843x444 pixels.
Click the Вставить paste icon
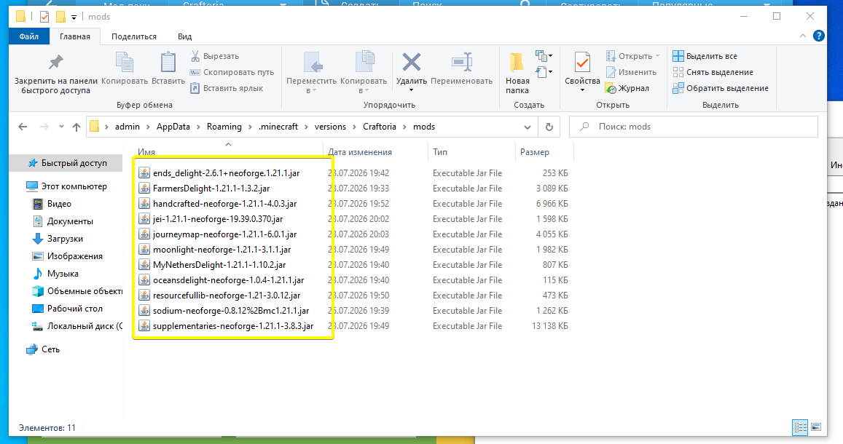[168, 63]
